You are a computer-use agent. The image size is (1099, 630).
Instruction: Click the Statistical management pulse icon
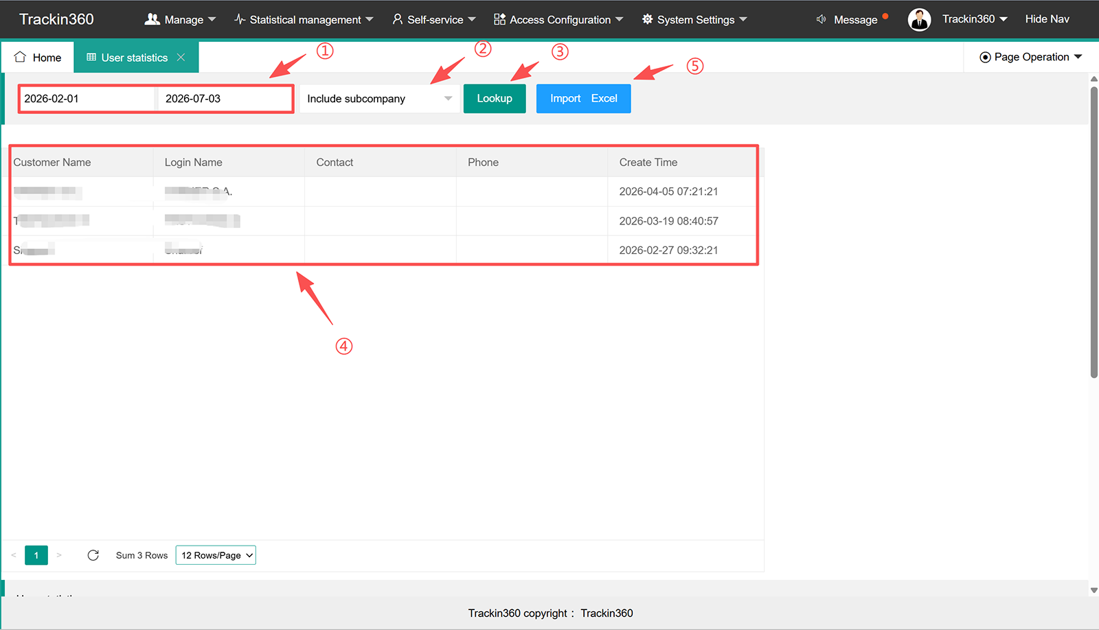click(x=240, y=19)
